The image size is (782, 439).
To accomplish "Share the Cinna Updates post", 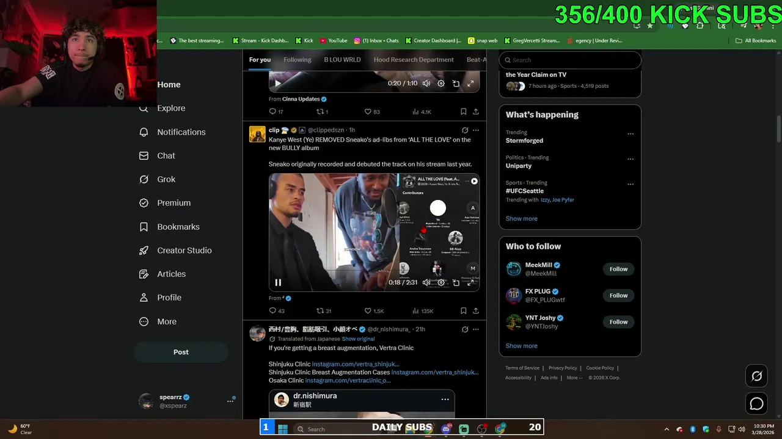I will [x=476, y=112].
